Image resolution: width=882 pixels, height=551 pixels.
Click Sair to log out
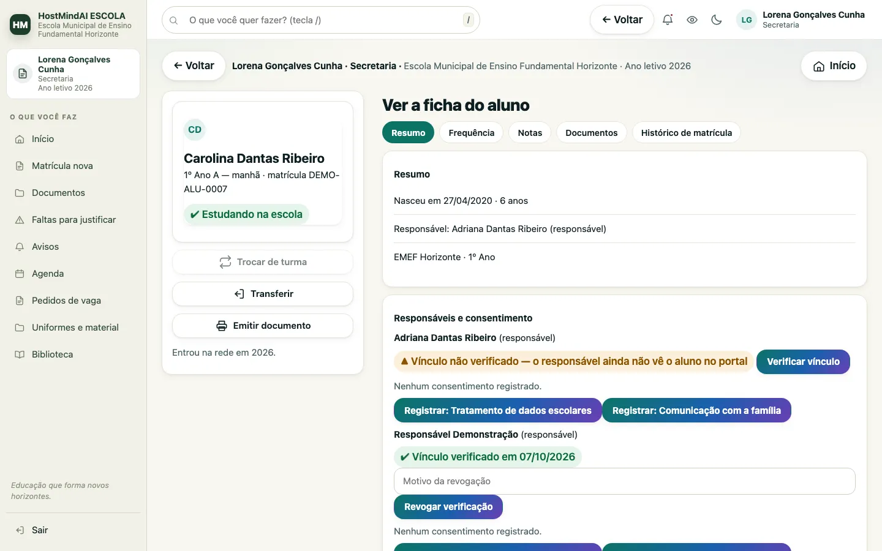(x=73, y=530)
